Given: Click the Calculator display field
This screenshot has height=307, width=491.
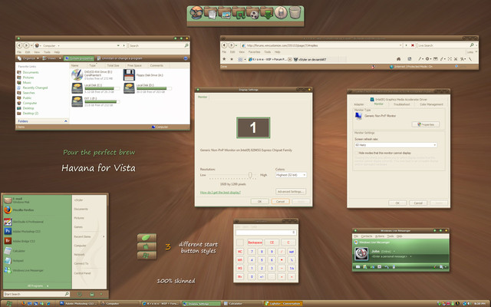Looking at the screenshot, I should pos(266,233).
